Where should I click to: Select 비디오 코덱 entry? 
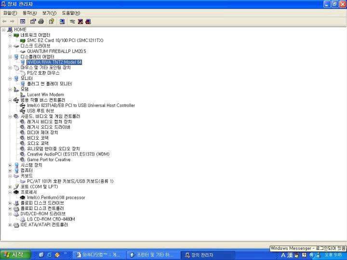coord(38,138)
